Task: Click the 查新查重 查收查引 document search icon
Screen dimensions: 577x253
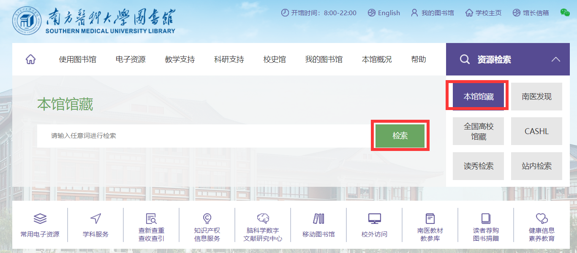Action: click(x=151, y=218)
